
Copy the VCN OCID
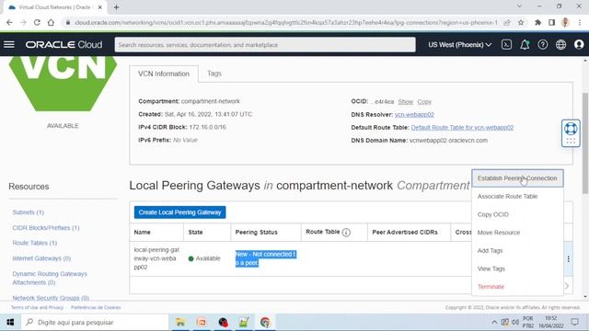click(x=424, y=102)
